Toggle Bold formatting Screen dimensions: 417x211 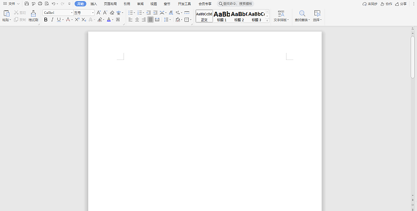(46, 19)
